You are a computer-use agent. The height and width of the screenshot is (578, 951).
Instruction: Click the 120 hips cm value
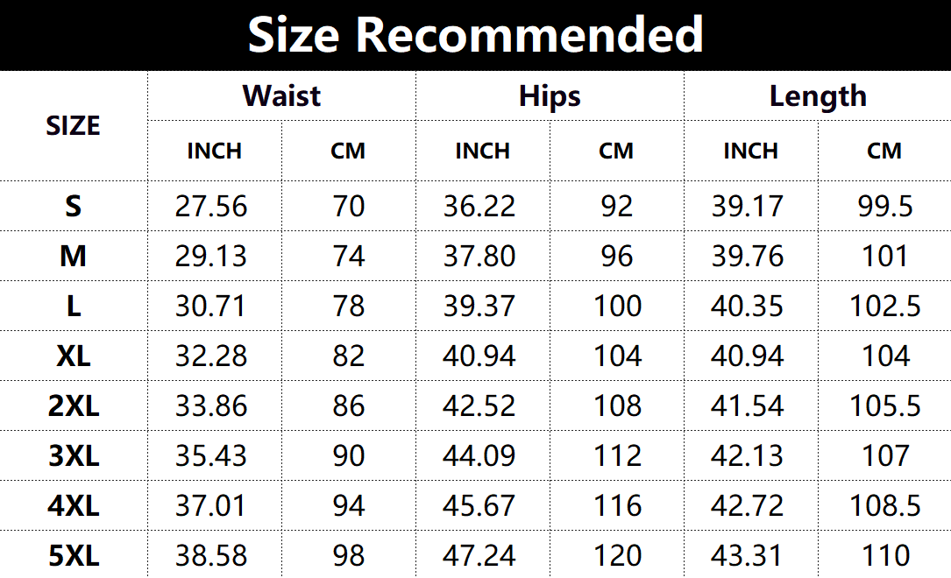point(617,555)
